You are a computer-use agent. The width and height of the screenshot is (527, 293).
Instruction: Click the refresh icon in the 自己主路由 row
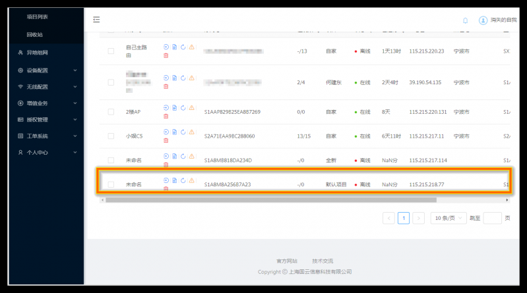point(183,47)
